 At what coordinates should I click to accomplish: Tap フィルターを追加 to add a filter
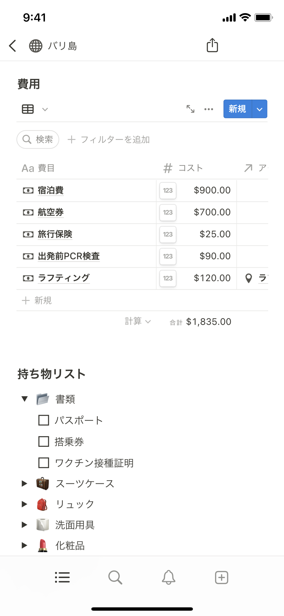pos(109,139)
